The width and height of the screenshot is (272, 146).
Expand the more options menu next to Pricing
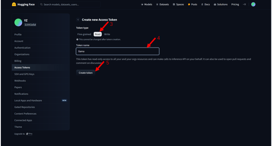(244, 4)
